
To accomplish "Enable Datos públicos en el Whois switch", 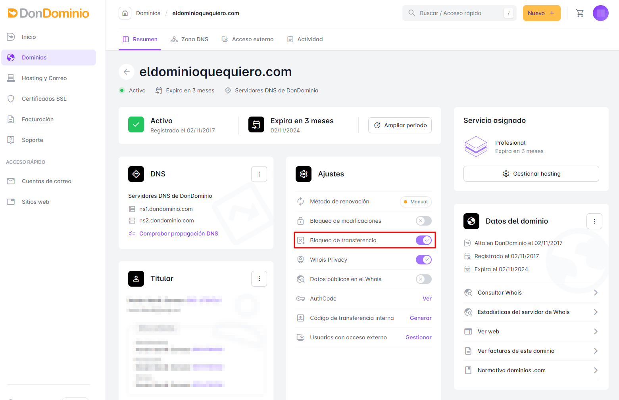I will [x=424, y=279].
